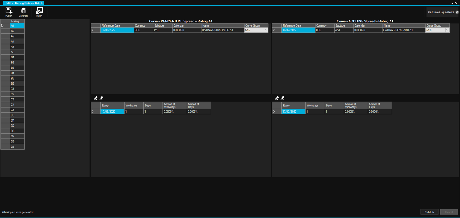Click Expiry date cell in Additive spread table

click(293, 112)
